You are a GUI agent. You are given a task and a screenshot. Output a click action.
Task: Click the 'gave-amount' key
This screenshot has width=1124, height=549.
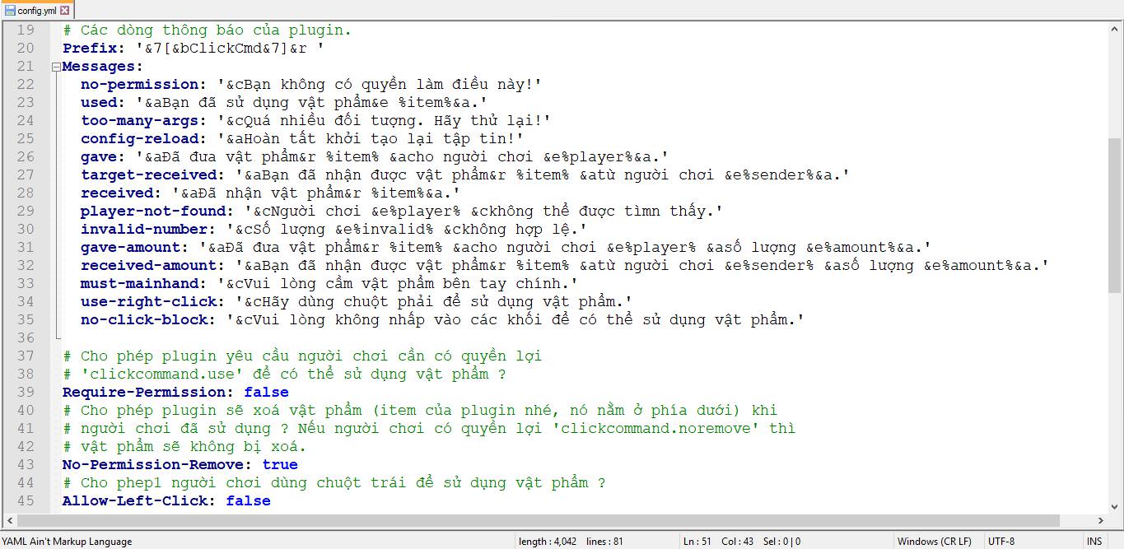[x=130, y=248]
